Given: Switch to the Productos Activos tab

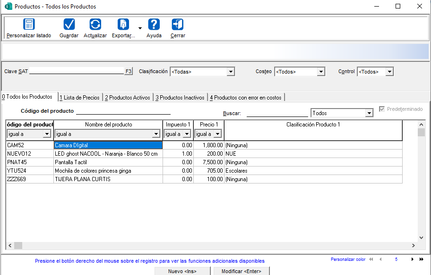Looking at the screenshot, I should pos(128,98).
